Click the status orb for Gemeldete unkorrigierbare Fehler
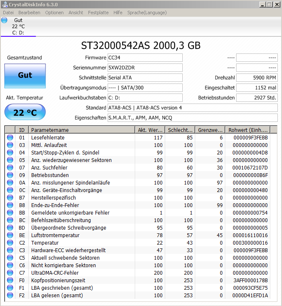Viewport: 282px width, 306px height. click(x=10, y=212)
